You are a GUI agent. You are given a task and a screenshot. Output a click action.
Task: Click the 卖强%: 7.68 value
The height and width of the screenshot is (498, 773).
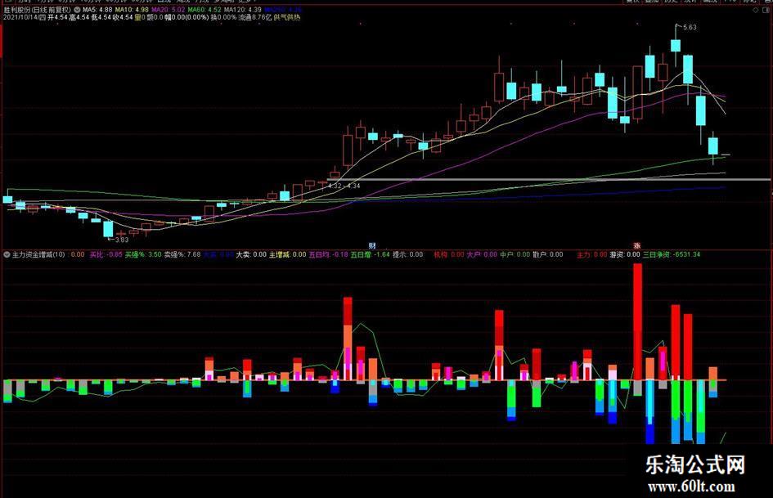coord(182,255)
